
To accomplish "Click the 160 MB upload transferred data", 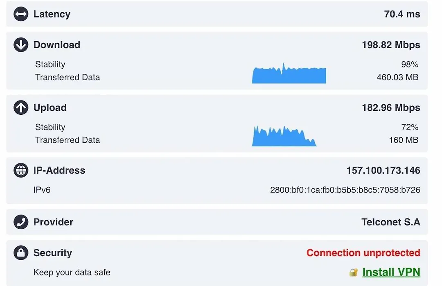I will pos(403,140).
